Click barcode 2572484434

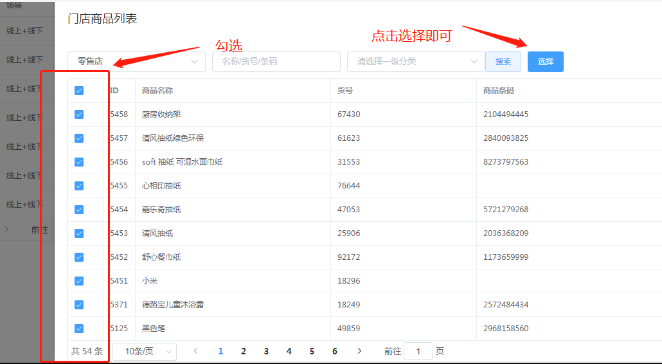click(x=506, y=304)
